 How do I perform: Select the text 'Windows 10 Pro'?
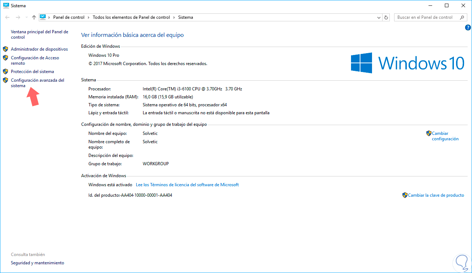104,55
